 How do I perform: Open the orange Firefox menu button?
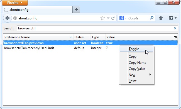click(15, 3)
